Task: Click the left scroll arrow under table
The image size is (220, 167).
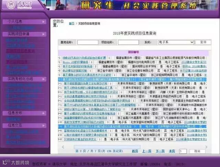Action: [x=63, y=147]
